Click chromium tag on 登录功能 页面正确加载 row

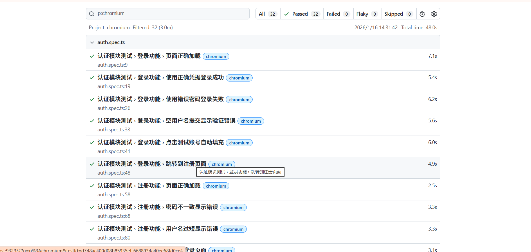pos(216,56)
